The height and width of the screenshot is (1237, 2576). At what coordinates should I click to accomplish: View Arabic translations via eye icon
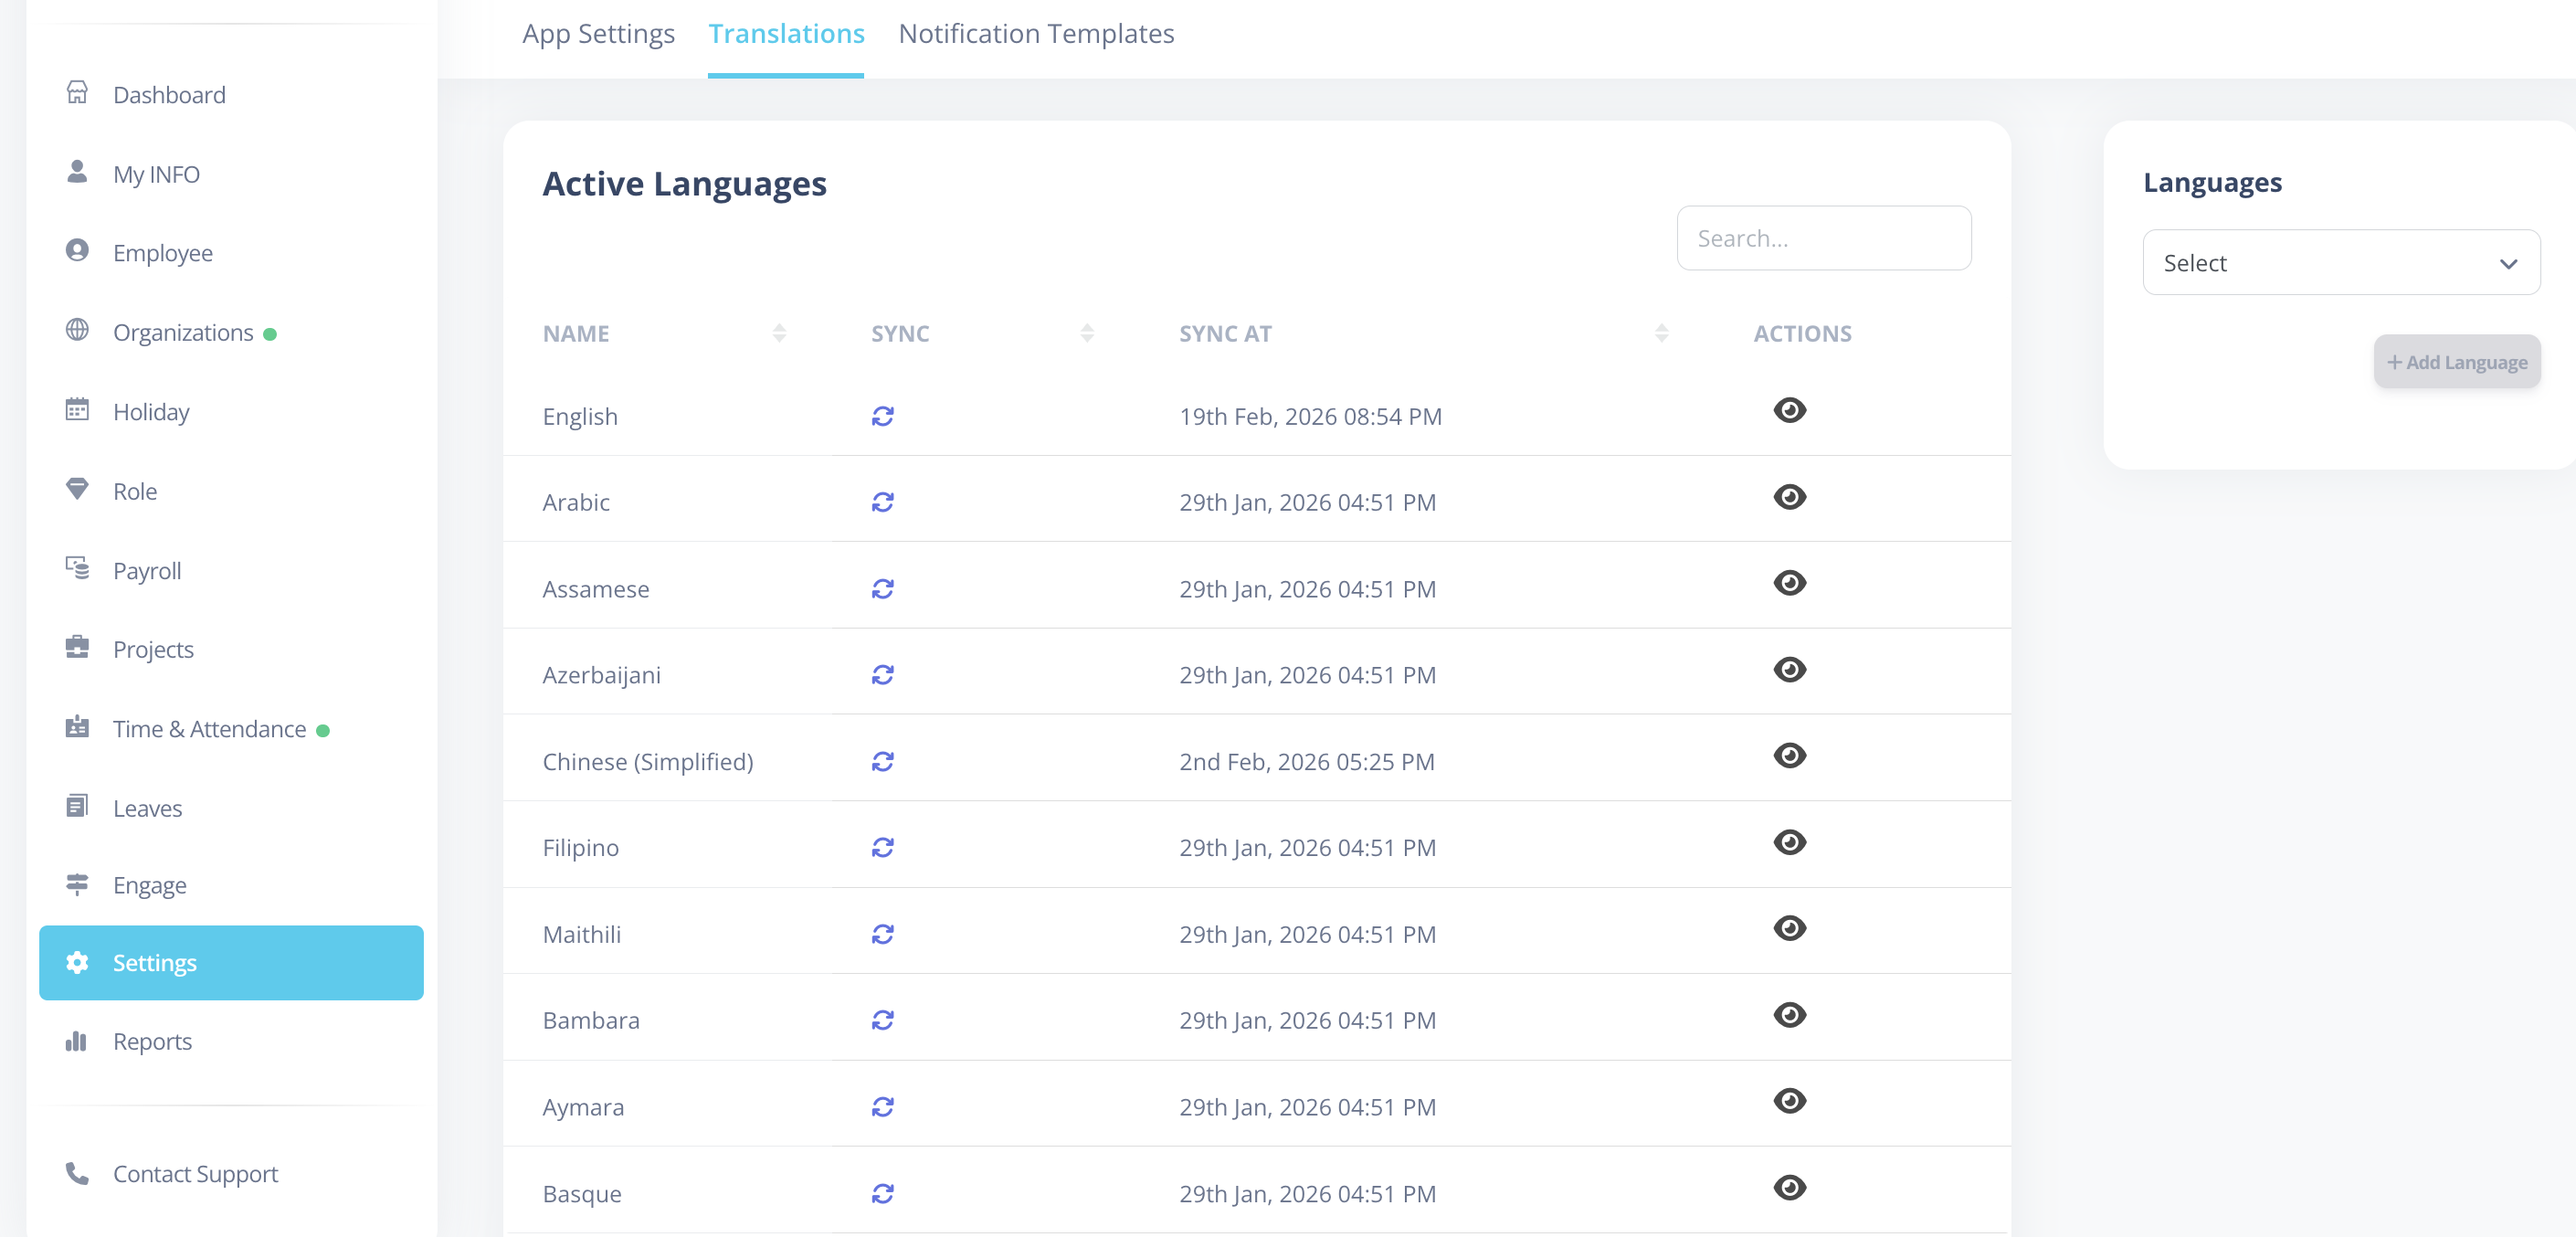(x=1789, y=497)
